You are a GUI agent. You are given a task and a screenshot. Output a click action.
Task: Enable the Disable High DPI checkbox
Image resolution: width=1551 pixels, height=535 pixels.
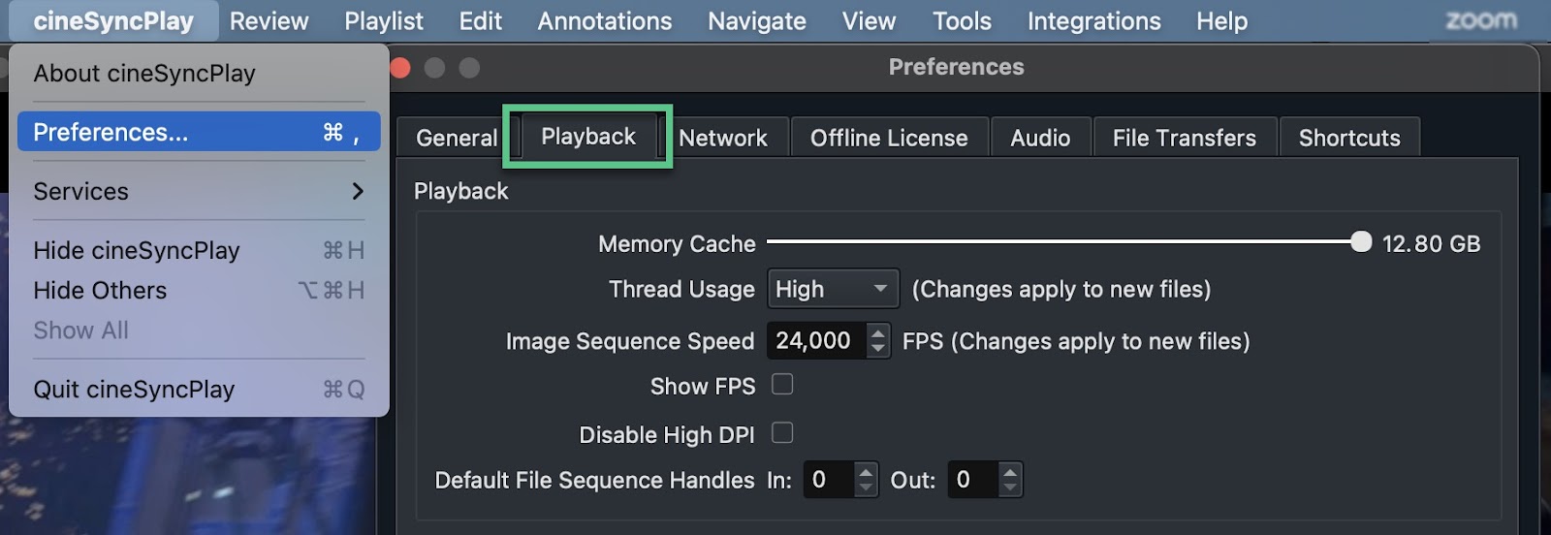coord(782,432)
